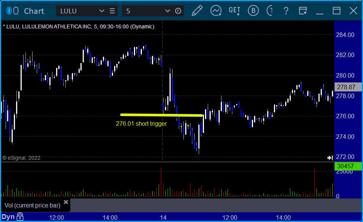Click the green volume value 30457
The image size is (363, 222).
tap(348, 166)
